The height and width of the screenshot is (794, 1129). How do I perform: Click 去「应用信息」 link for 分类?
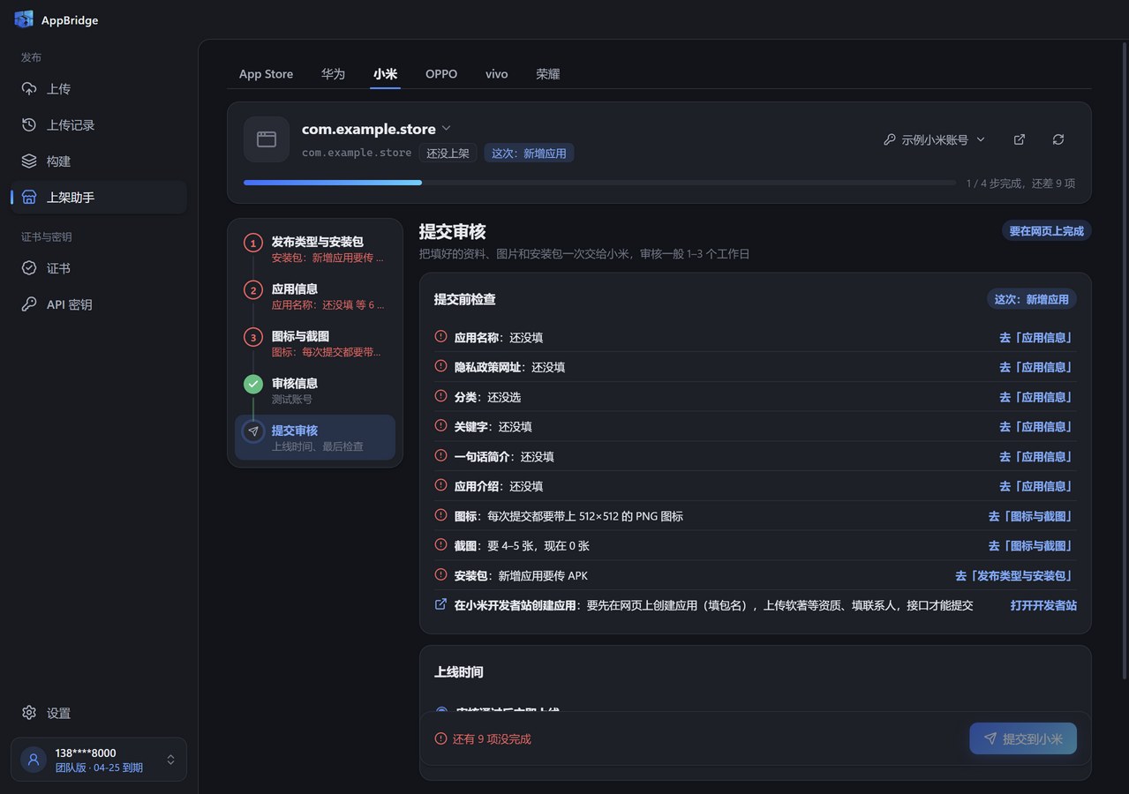click(1036, 397)
